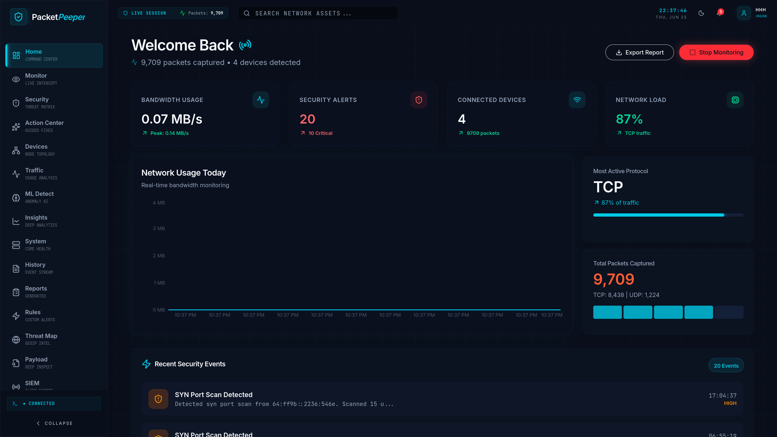Click the 17:04:37 event timestamp
Viewport: 777px width, 437px height.
[x=723, y=396]
